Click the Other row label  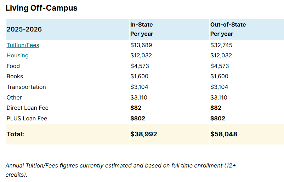click(x=14, y=98)
